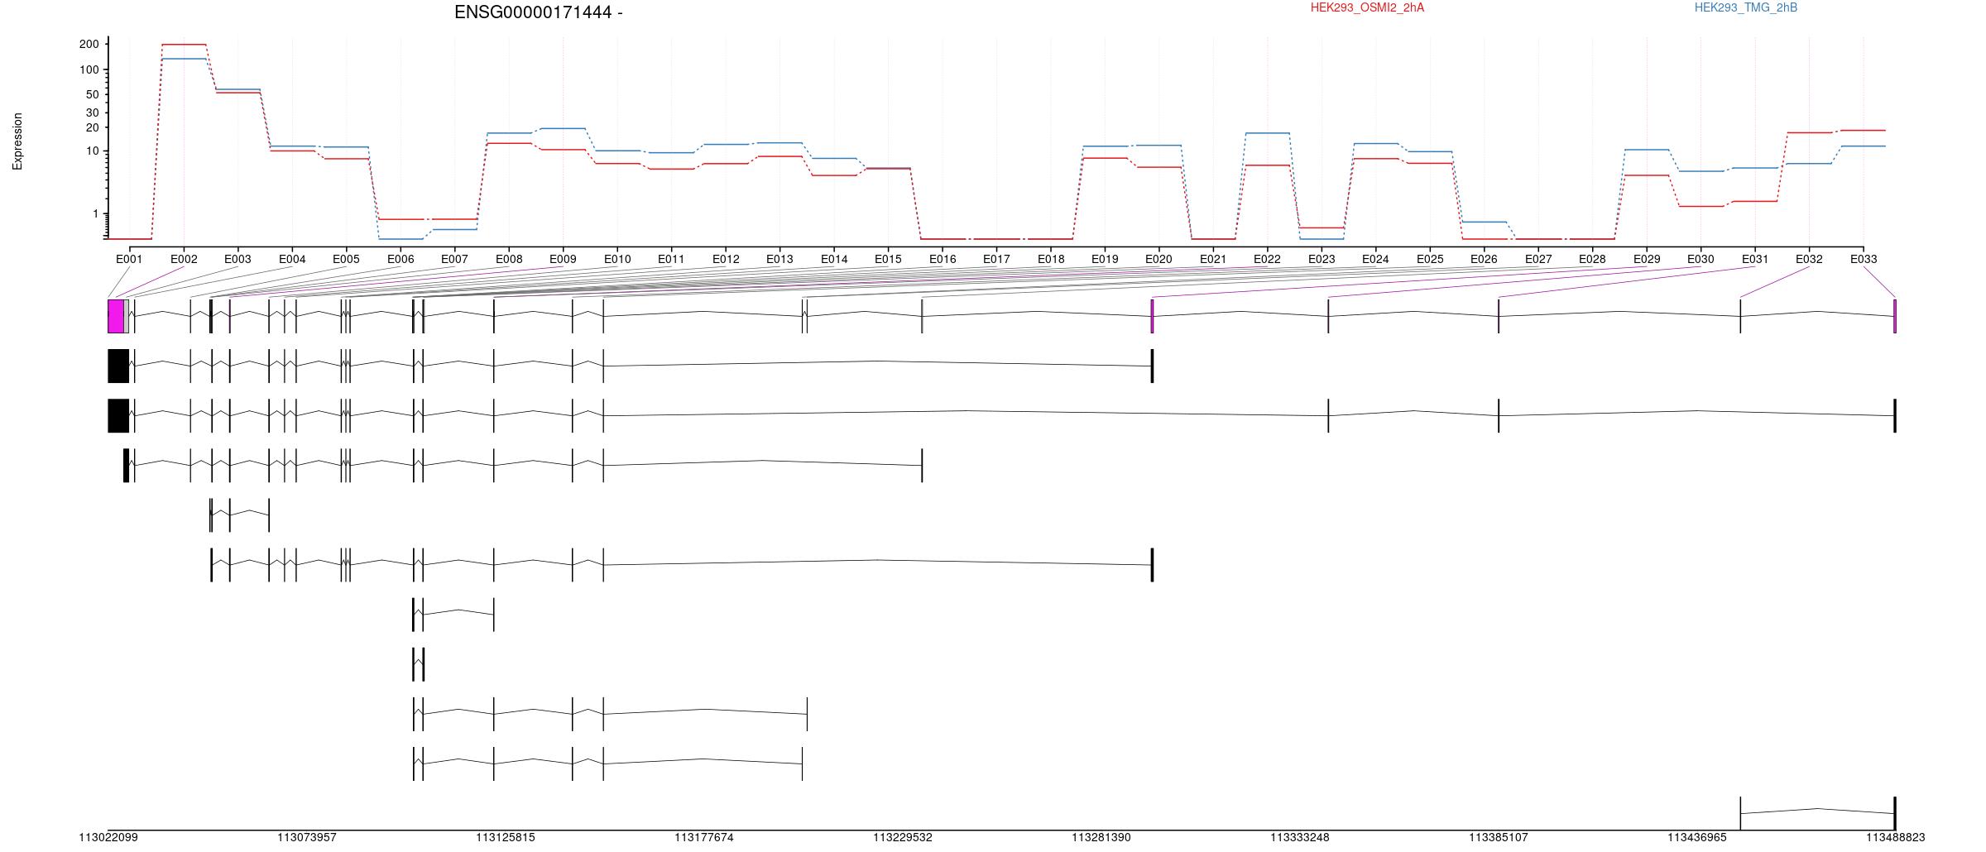Click the E029 exon label

(1647, 259)
